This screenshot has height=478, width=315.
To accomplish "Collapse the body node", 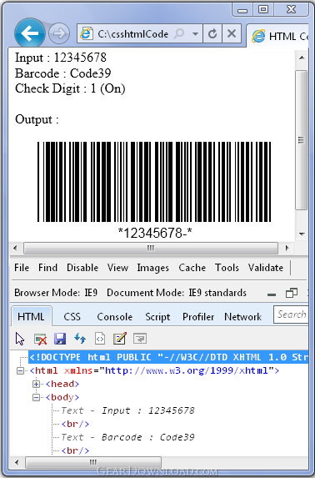I will [37, 398].
